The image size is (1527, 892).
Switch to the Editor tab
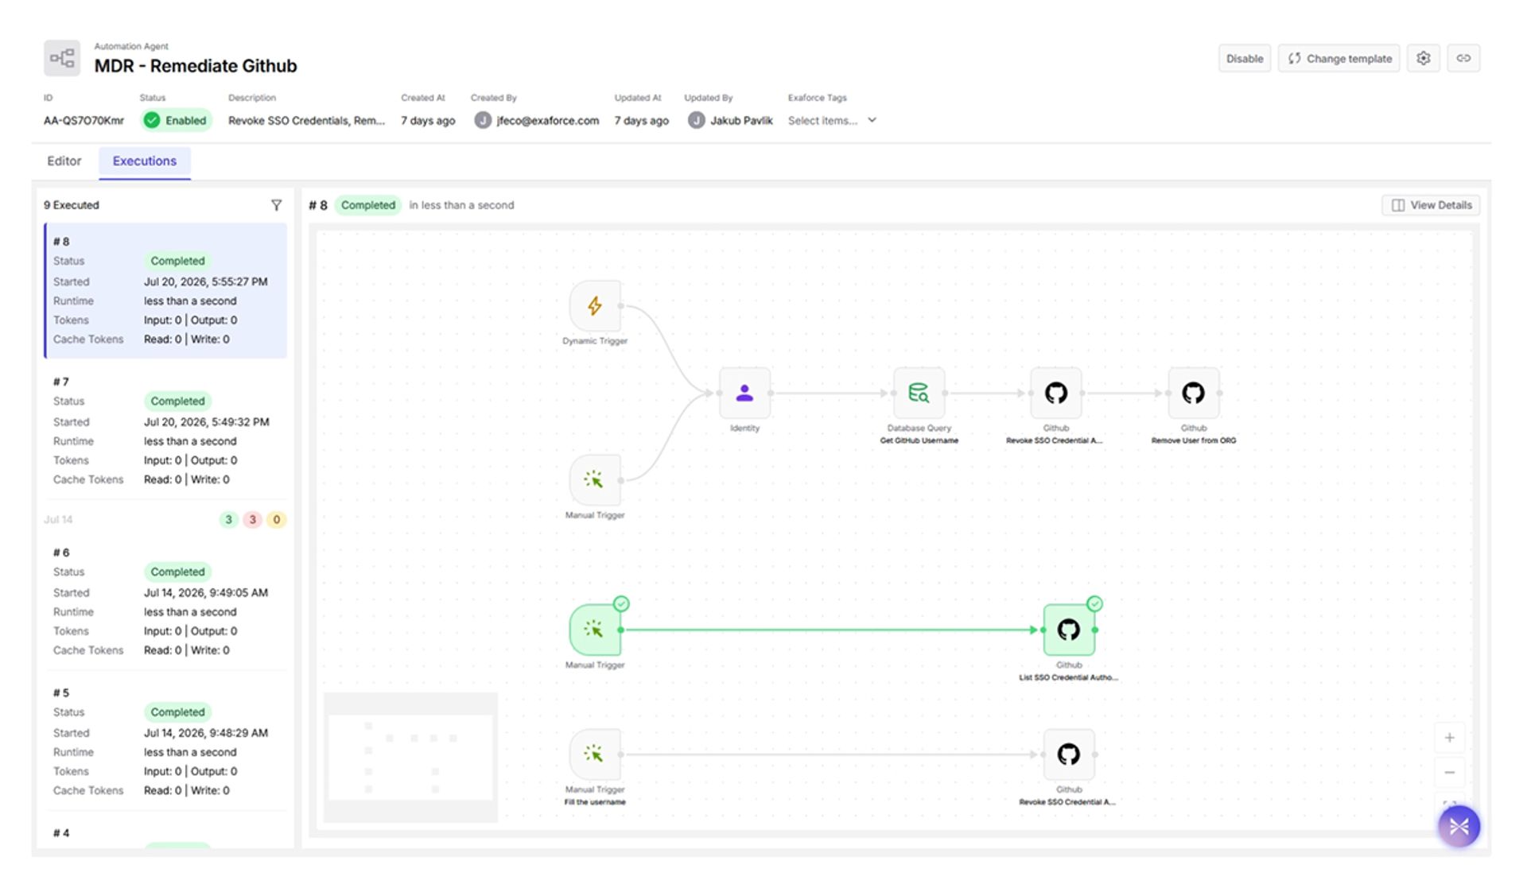click(64, 161)
